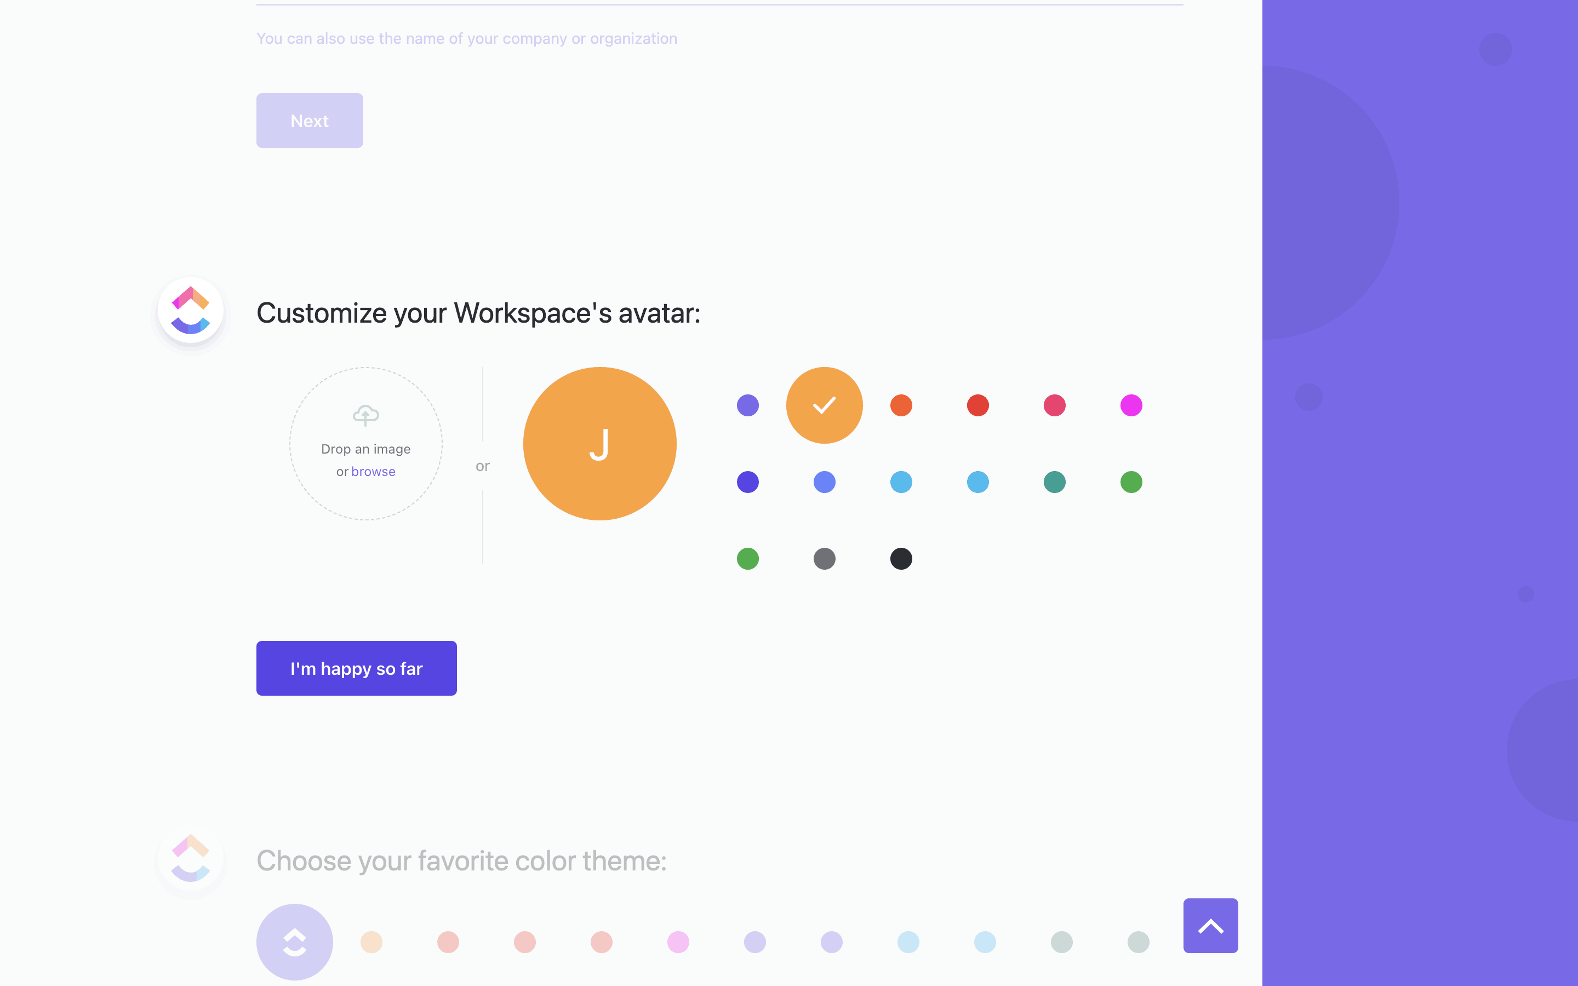This screenshot has height=986, width=1578.
Task: Click the Next button
Action: coord(310,121)
